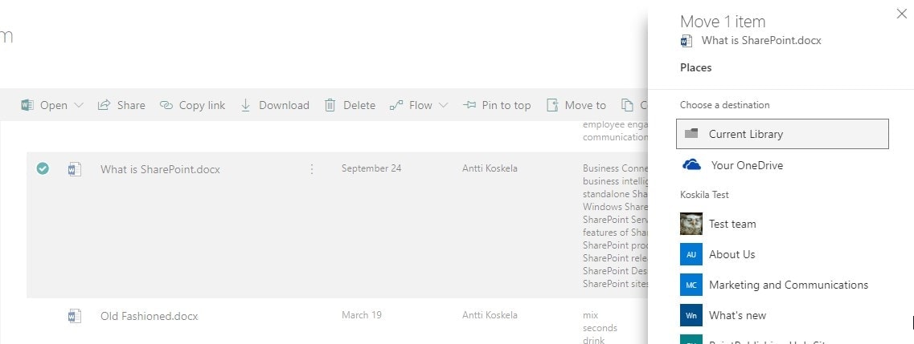Open the Old Fashioned.docx file link
Viewport: 914px width, 344px height.
pyautogui.click(x=149, y=316)
